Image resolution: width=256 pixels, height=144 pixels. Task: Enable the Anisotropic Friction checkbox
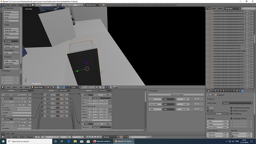coord(232,118)
